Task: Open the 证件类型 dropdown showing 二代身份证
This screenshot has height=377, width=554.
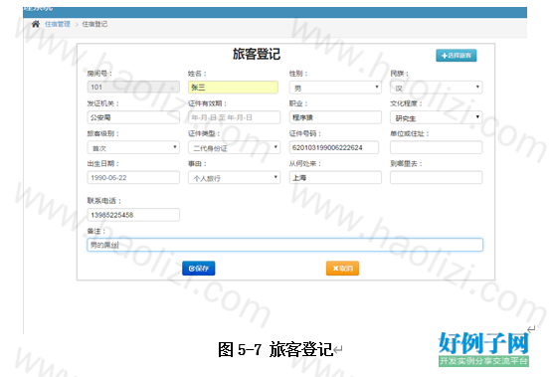Action: (x=235, y=147)
